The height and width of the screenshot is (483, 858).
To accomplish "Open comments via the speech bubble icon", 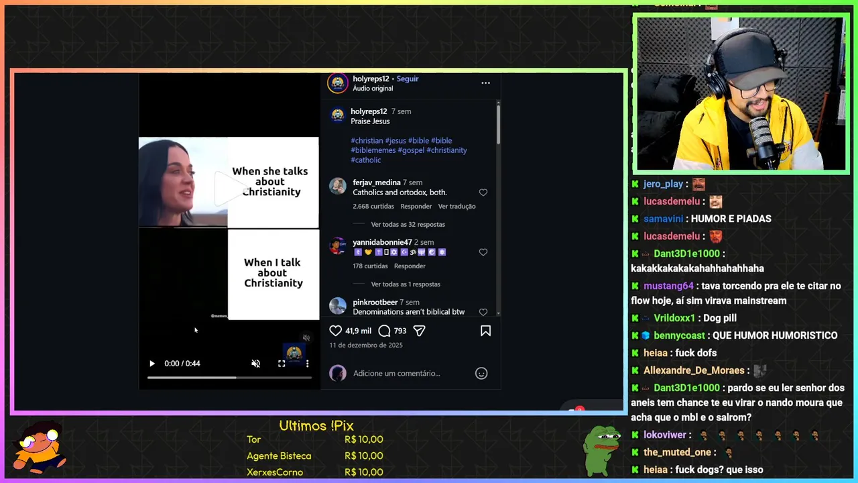I will 384,331.
